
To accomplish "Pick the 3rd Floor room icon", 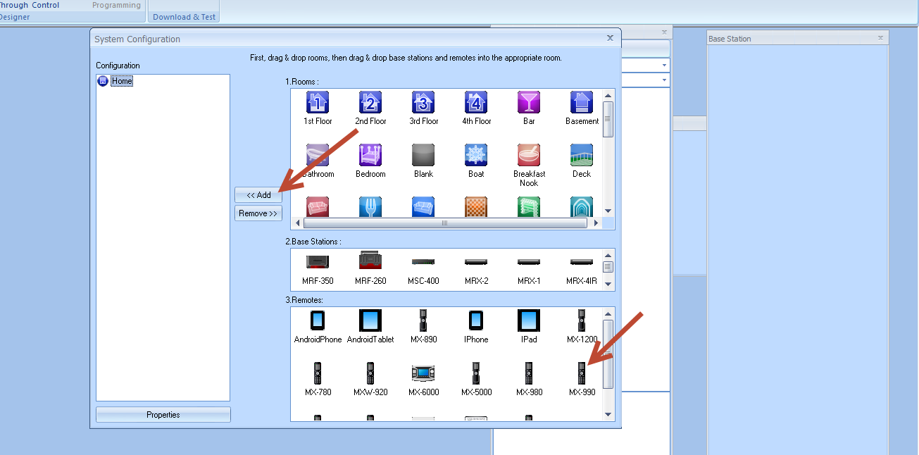I will pos(423,103).
